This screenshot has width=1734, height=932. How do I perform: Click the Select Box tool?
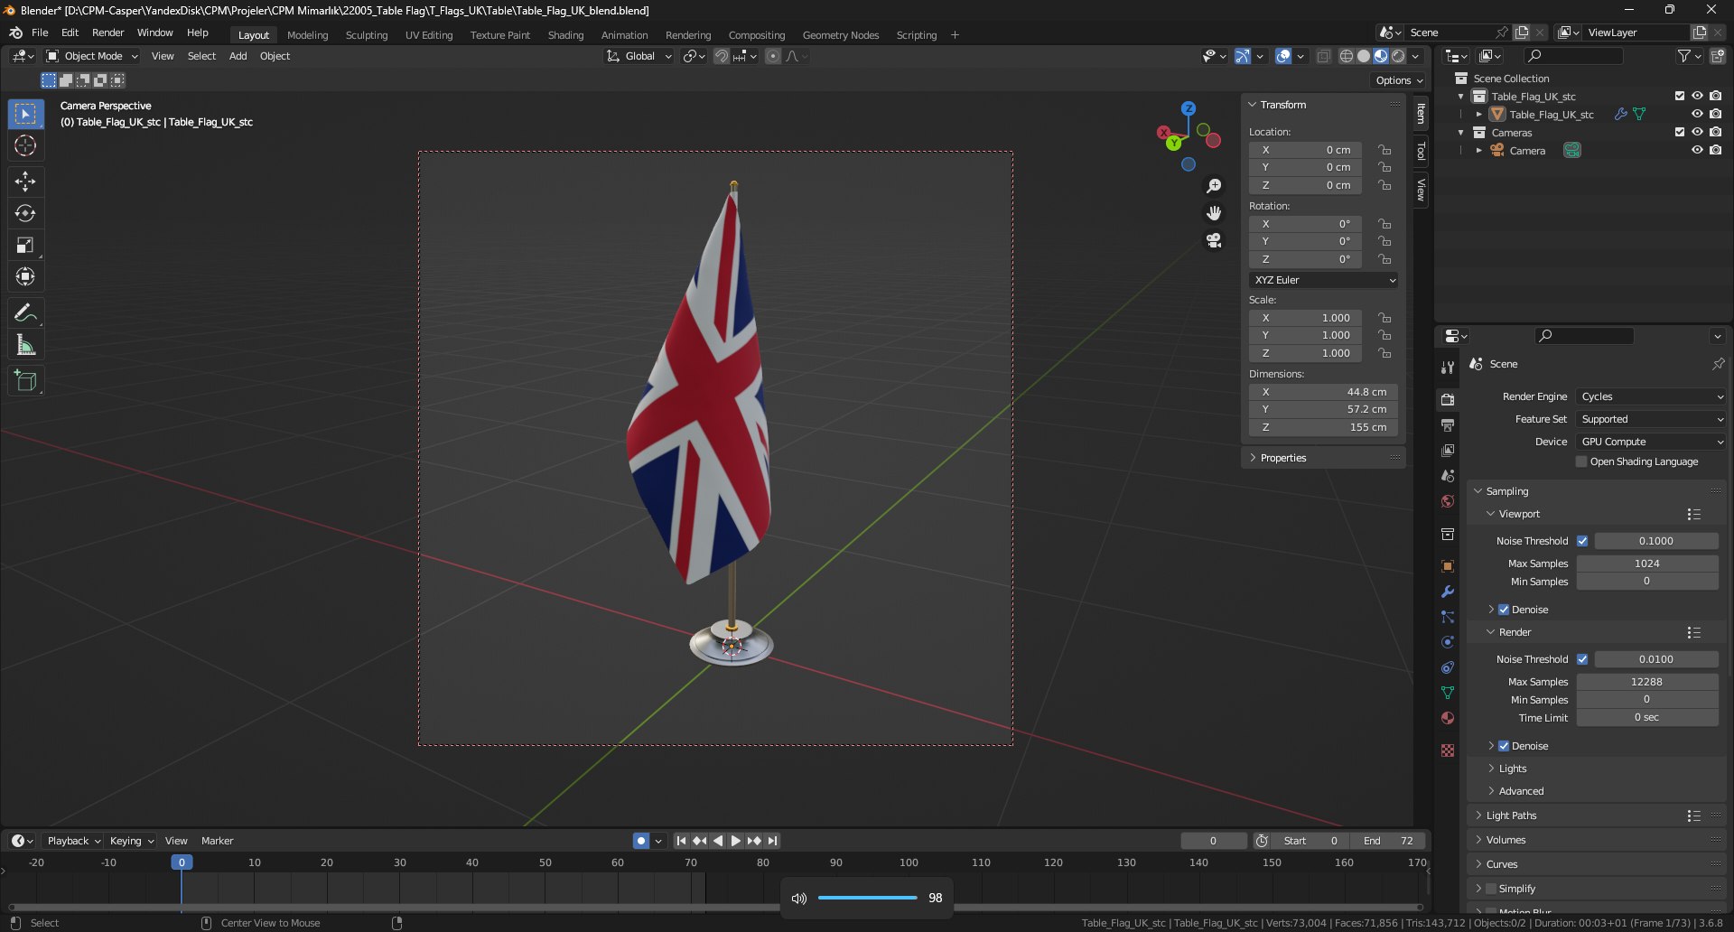point(25,114)
